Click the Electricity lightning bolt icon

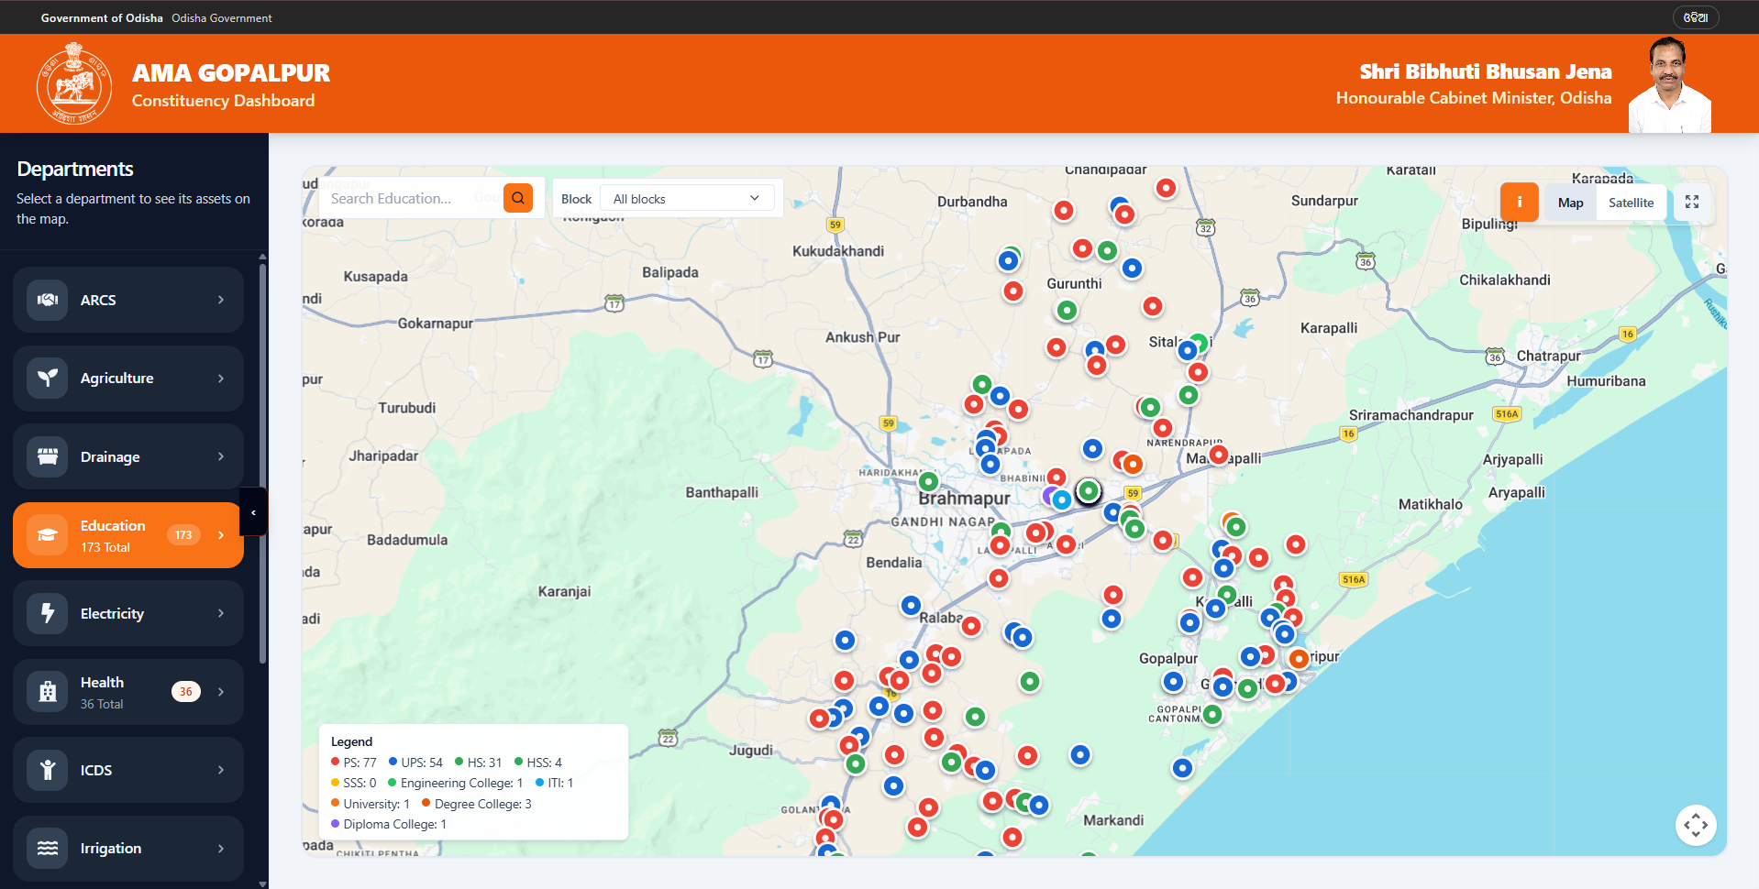click(x=48, y=613)
